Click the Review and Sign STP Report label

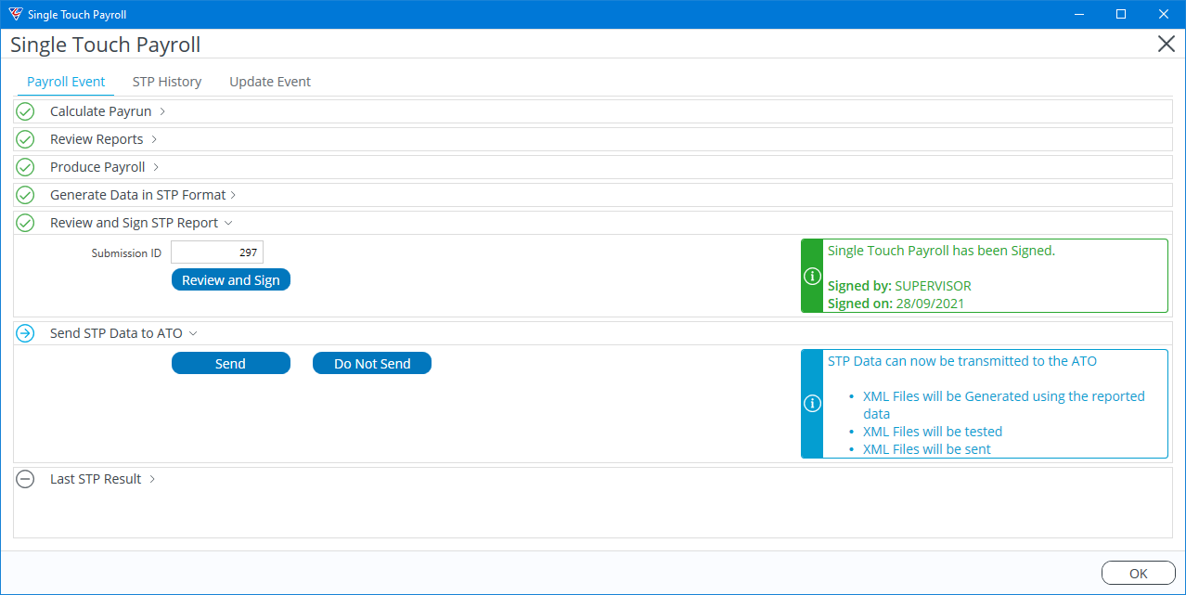(x=134, y=223)
